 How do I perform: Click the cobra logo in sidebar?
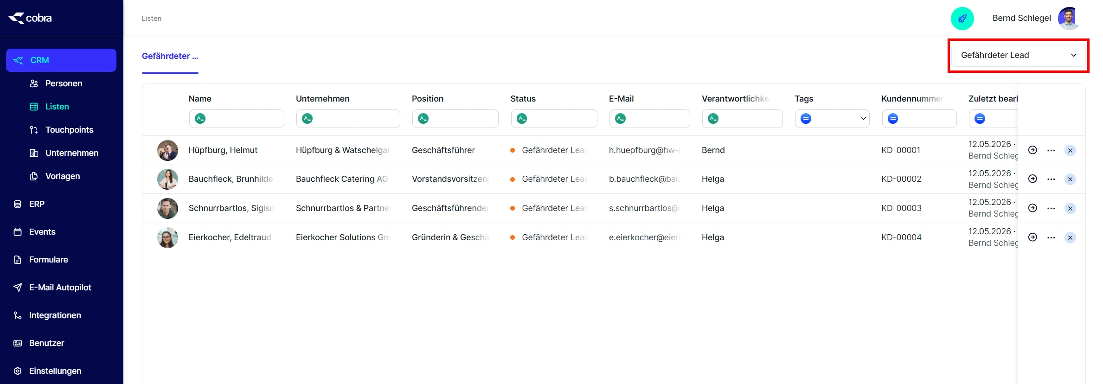tap(30, 18)
